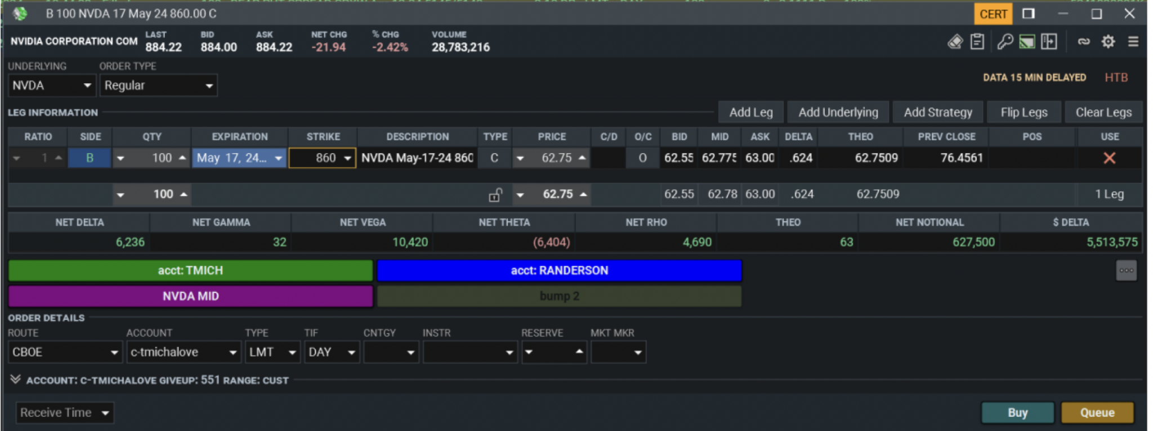Click Flip Legs button
The width and height of the screenshot is (1153, 431).
(x=1024, y=113)
